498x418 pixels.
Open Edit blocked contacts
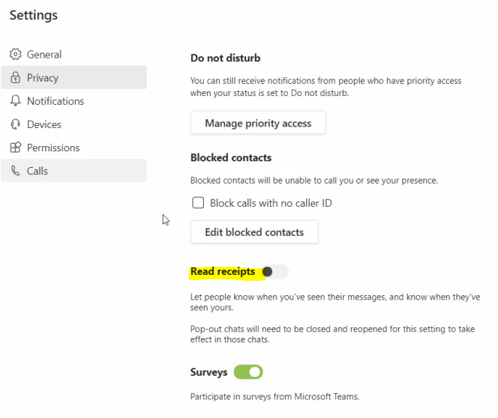coord(254,232)
